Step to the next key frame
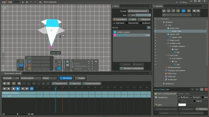This screenshot has width=209, height=117. 23,89
